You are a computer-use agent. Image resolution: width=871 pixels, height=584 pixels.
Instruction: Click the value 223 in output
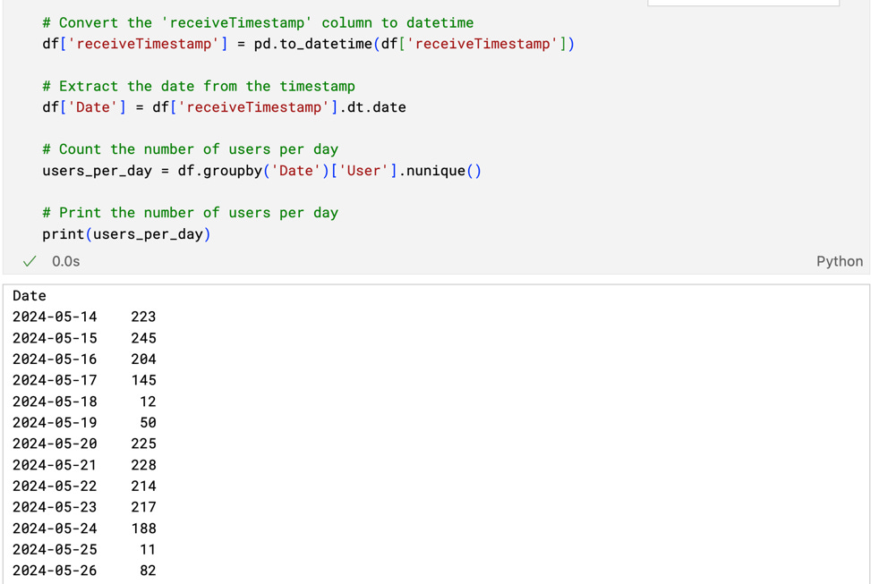pos(143,317)
